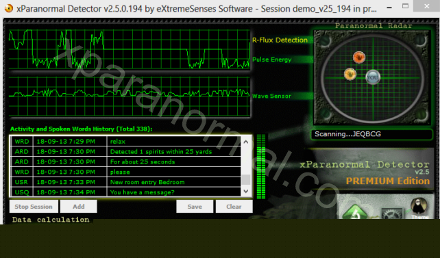This screenshot has width=440, height=258.
Task: Click the history list up arrow
Action: click(x=246, y=142)
